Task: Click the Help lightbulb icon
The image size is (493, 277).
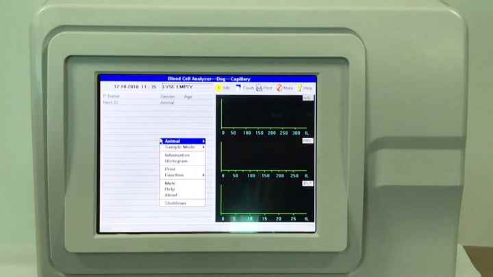Action: click(x=300, y=88)
